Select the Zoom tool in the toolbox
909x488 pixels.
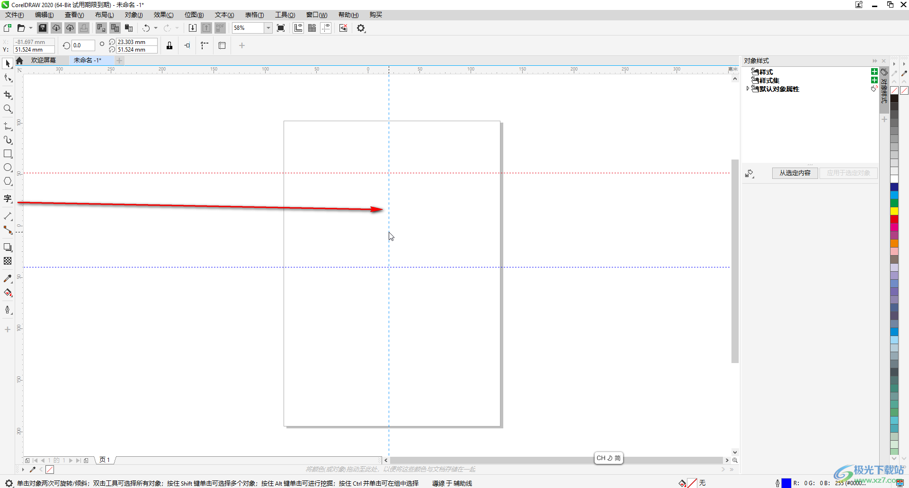pyautogui.click(x=8, y=109)
